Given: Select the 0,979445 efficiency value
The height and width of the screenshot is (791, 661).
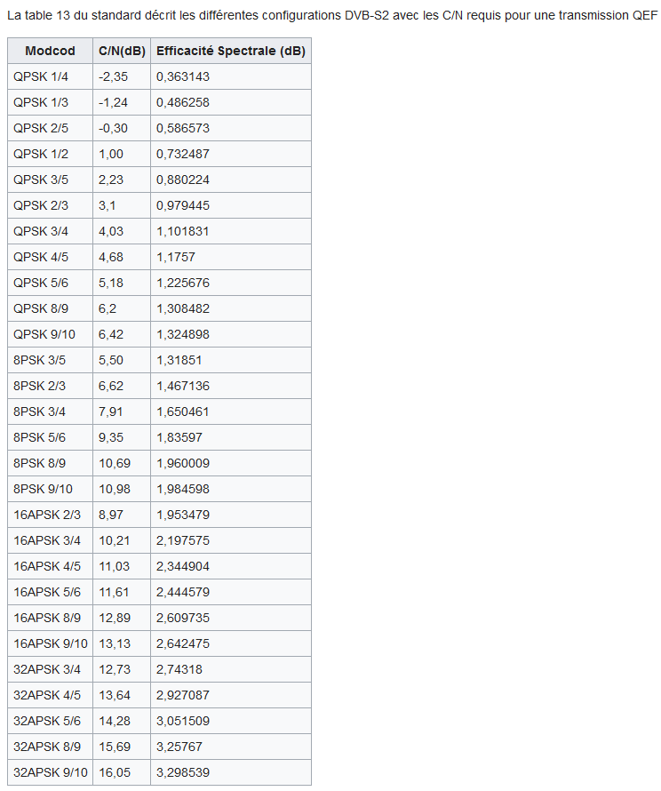Looking at the screenshot, I should pyautogui.click(x=183, y=205).
